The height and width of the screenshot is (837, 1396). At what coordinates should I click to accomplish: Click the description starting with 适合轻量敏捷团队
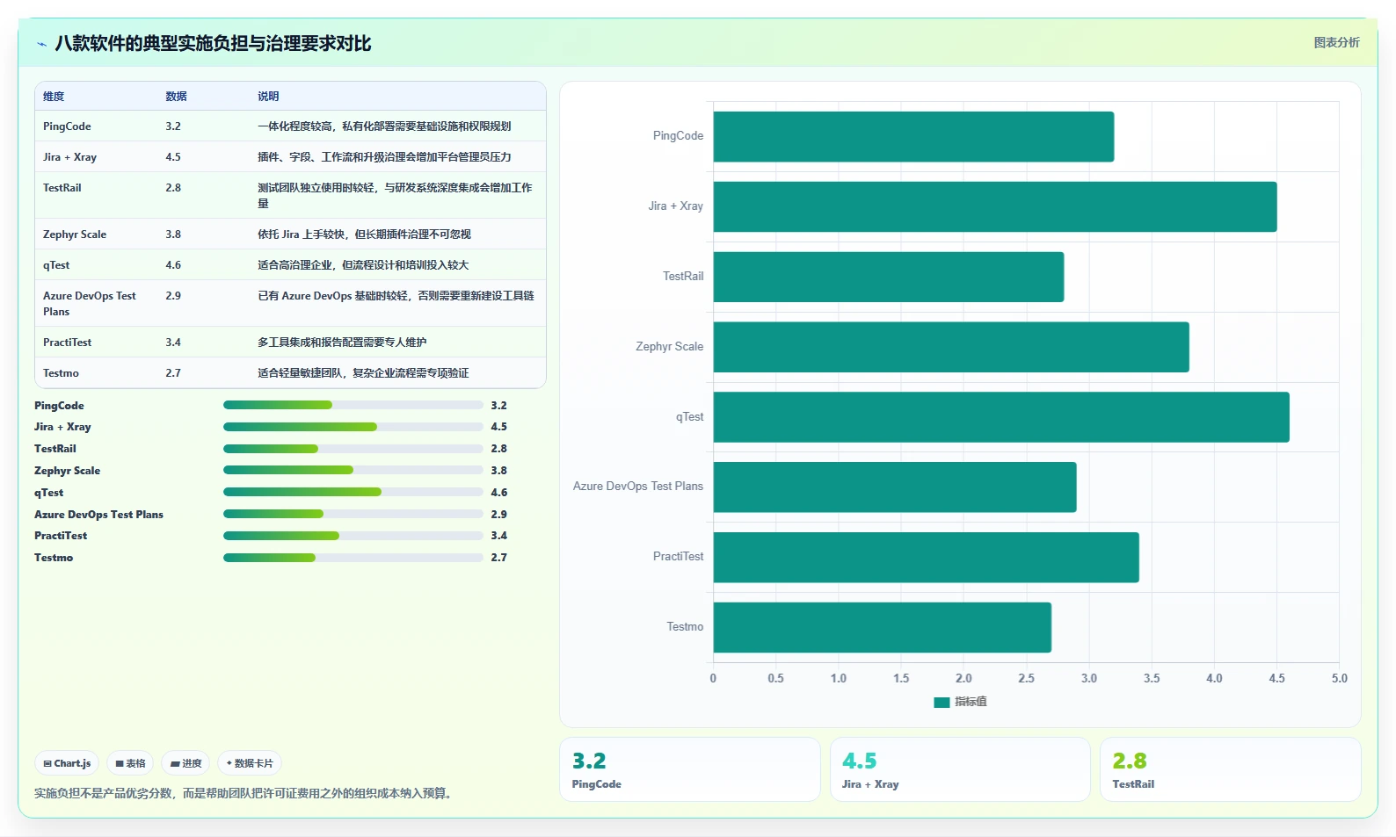363,373
